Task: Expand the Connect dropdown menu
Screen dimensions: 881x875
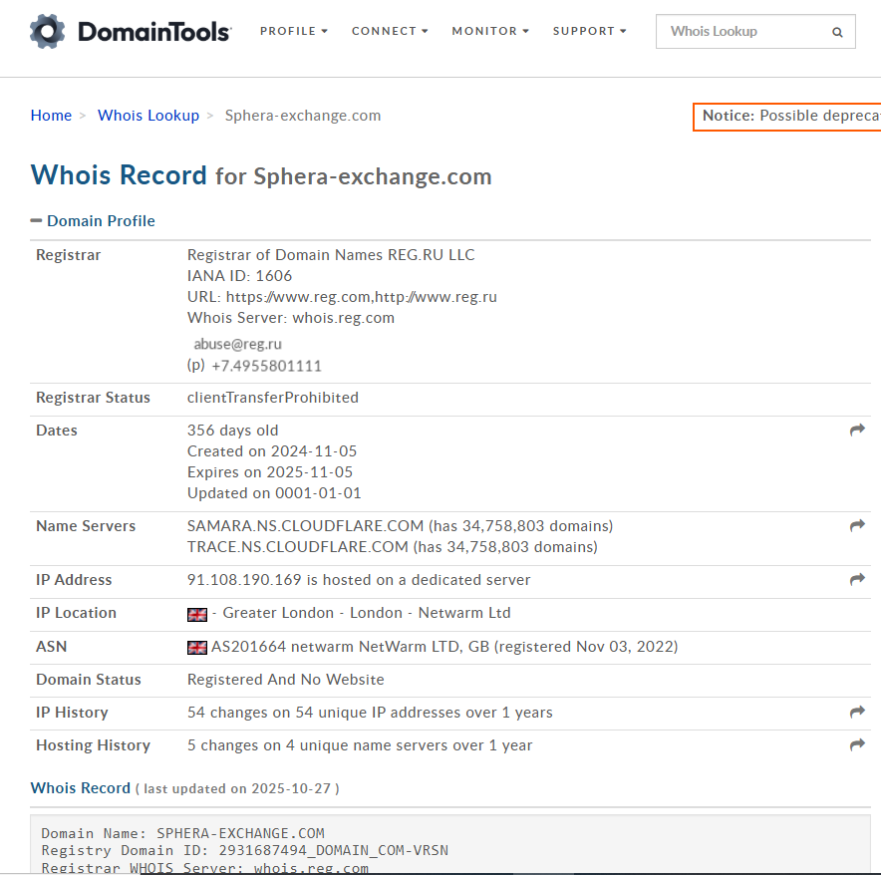Action: (x=390, y=31)
